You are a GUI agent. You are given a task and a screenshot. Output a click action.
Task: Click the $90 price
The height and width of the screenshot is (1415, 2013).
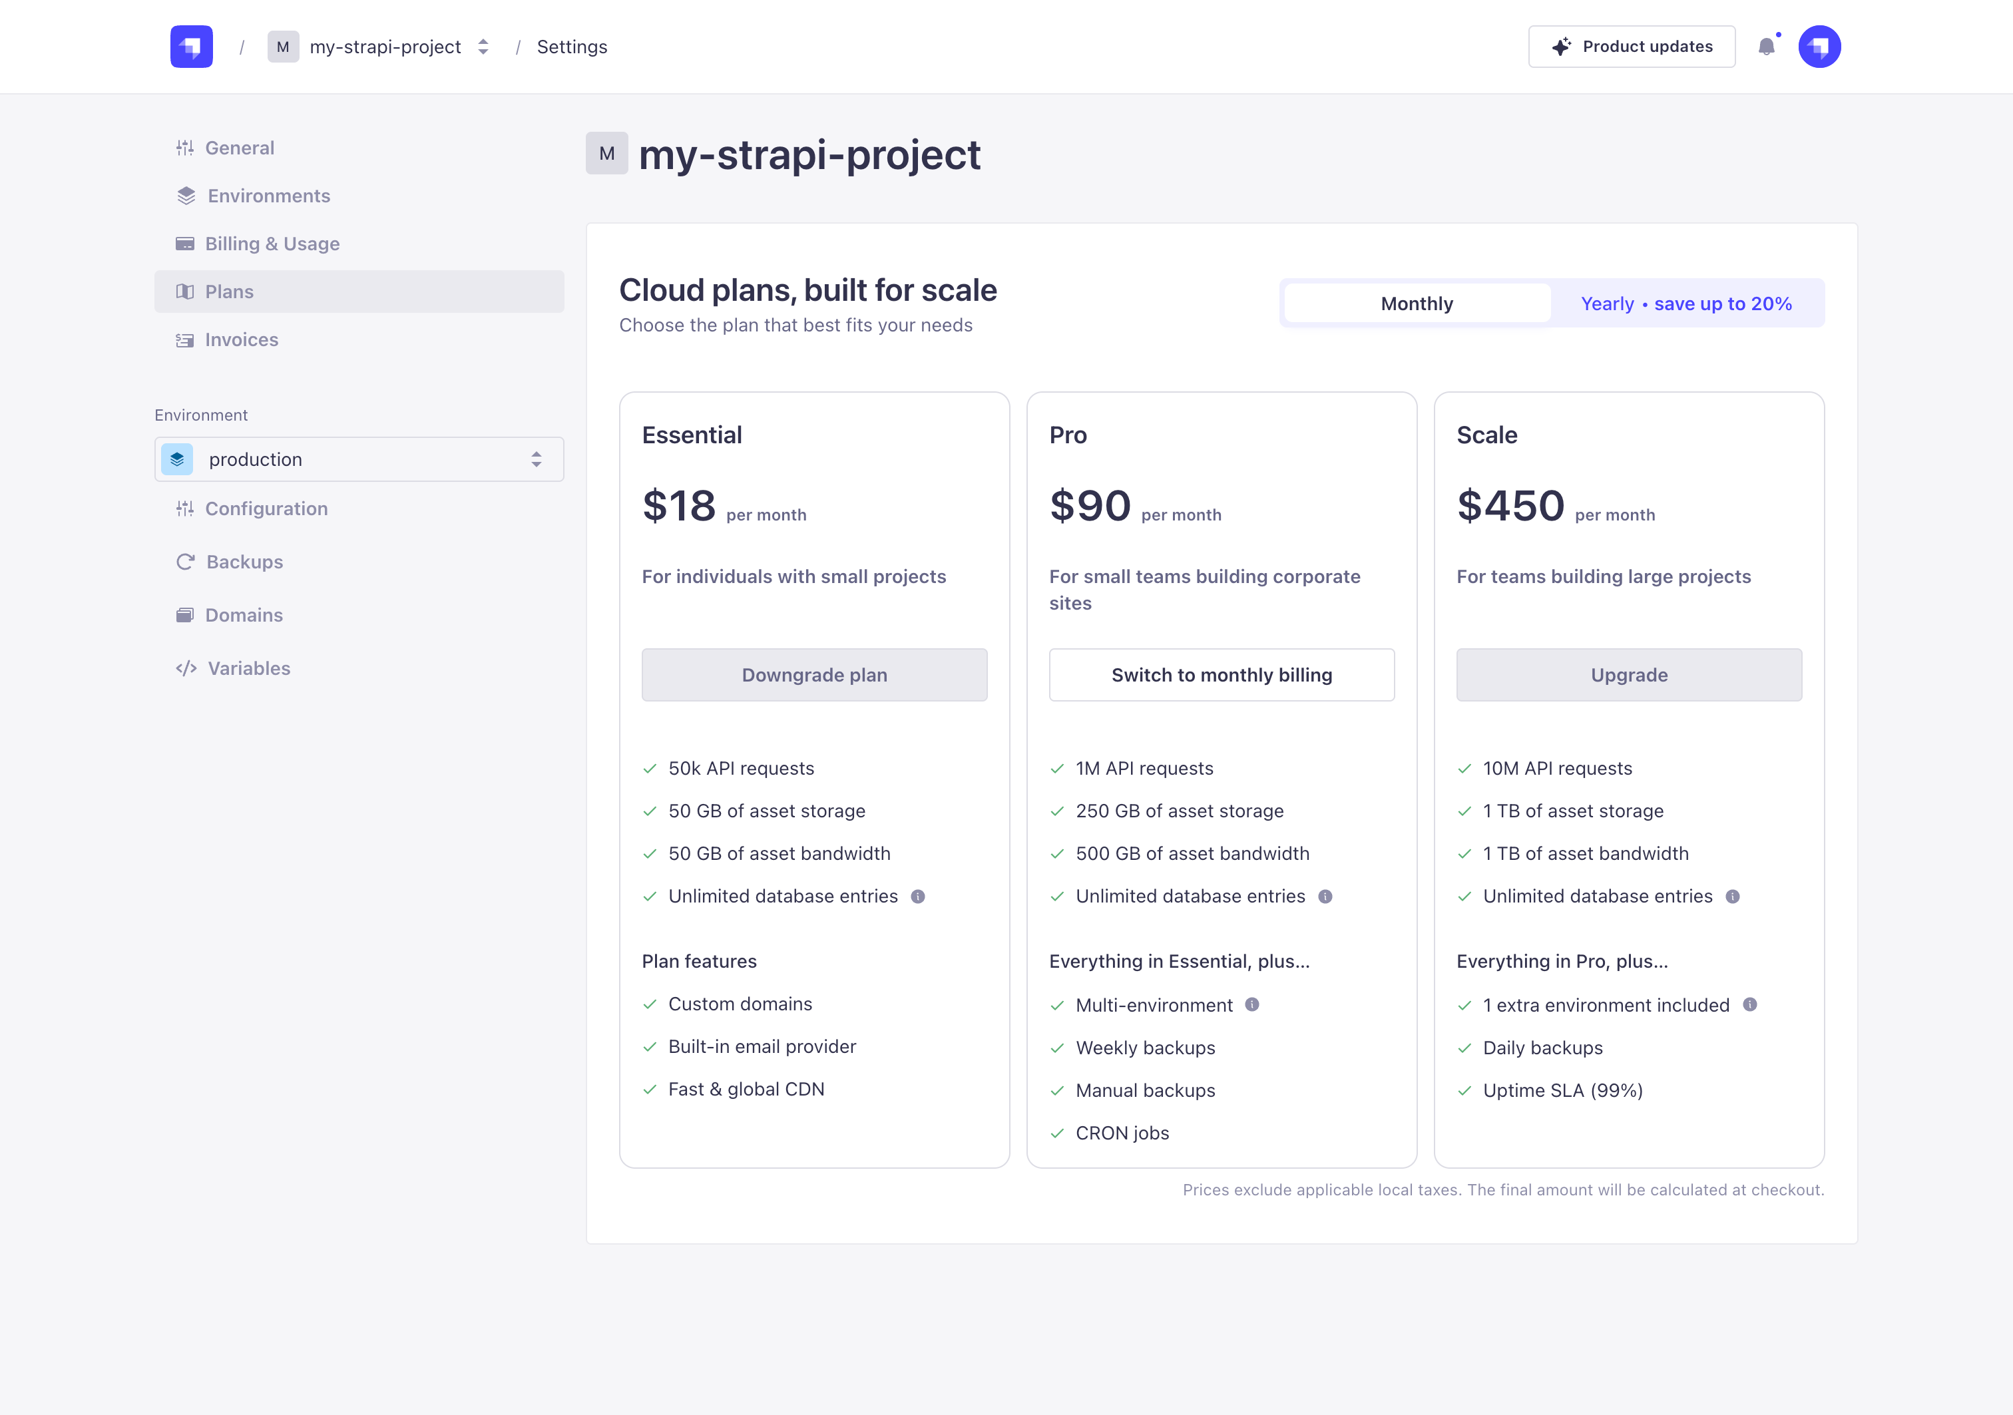tap(1090, 506)
